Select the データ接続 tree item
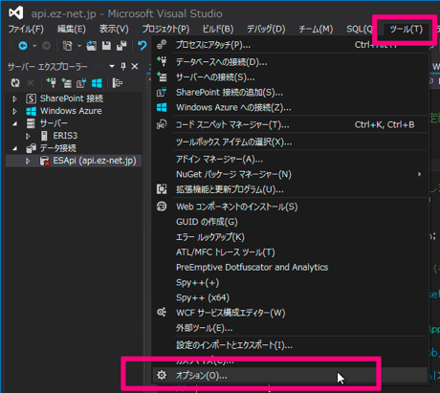The width and height of the screenshot is (440, 393). (x=58, y=148)
